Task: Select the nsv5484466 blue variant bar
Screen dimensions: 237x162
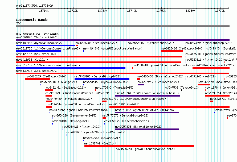Action: pyautogui.click(x=45, y=45)
